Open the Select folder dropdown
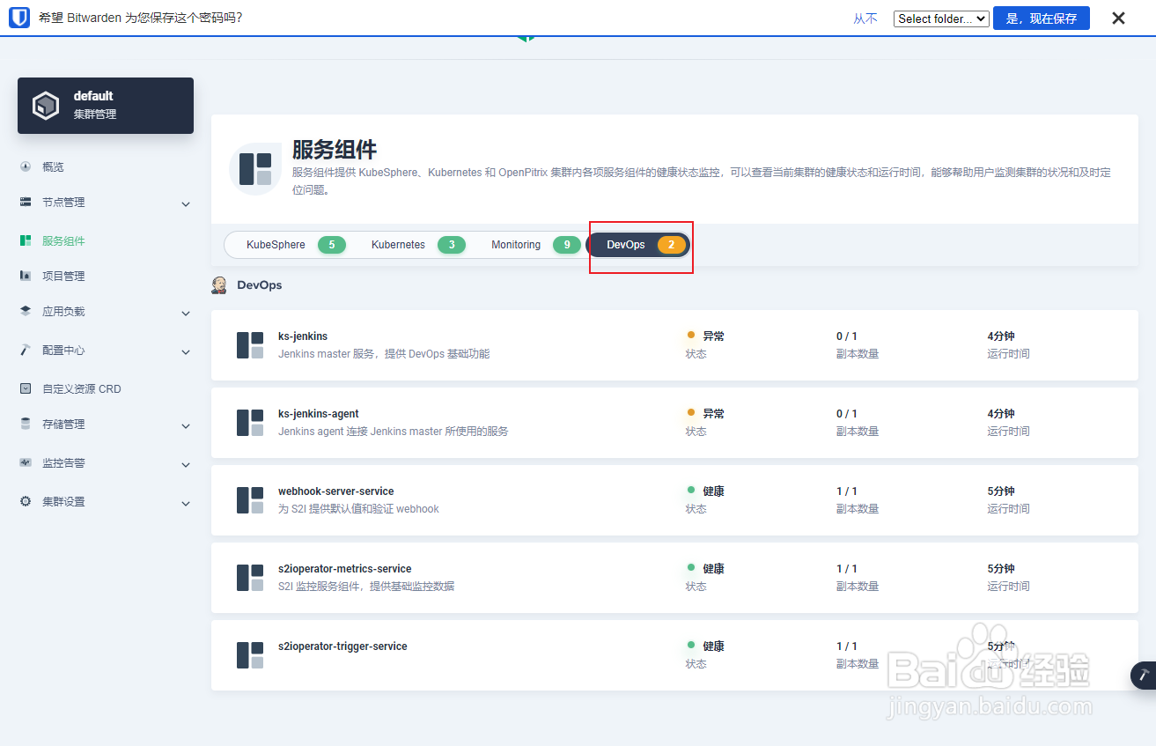The height and width of the screenshot is (746, 1156). (941, 18)
